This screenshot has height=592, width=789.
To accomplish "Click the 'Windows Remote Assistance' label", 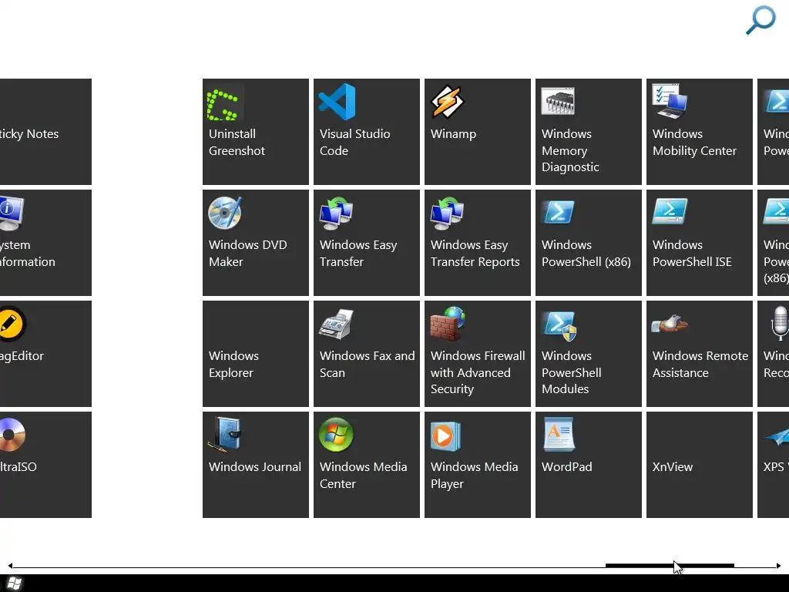I will pyautogui.click(x=700, y=364).
